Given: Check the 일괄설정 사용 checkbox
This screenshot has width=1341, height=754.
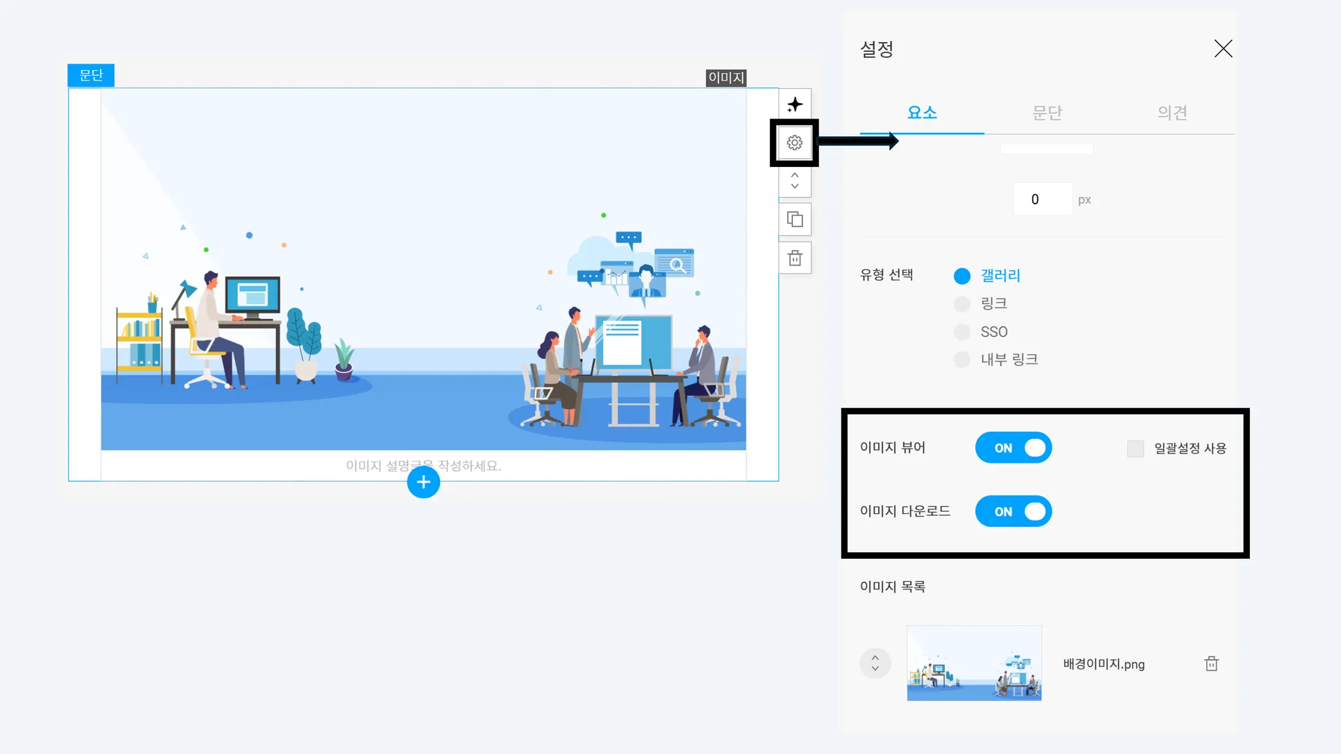Looking at the screenshot, I should [1135, 448].
